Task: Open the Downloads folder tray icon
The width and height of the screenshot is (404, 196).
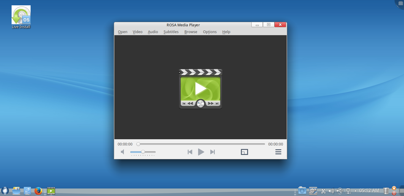Action: (x=302, y=191)
